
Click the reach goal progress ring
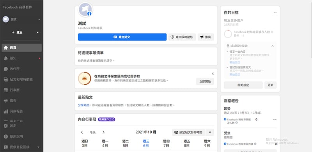click(228, 34)
